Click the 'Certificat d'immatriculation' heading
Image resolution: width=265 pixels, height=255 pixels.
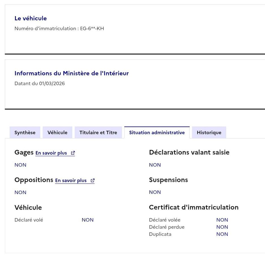tap(194, 207)
